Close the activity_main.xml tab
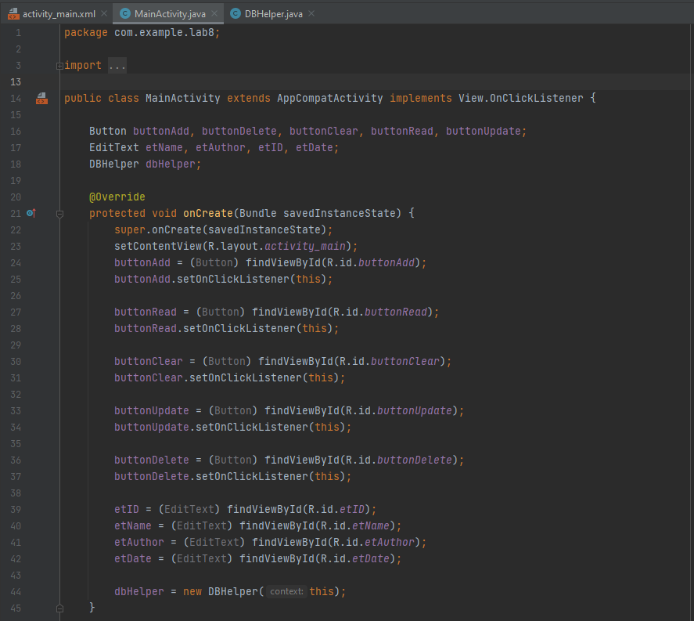 tap(104, 14)
